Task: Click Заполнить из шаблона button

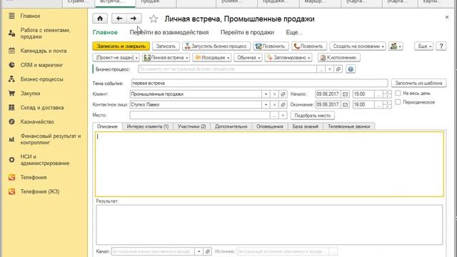Action: coord(418,83)
